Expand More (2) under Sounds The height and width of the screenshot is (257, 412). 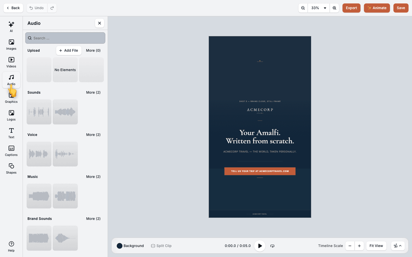[93, 93]
